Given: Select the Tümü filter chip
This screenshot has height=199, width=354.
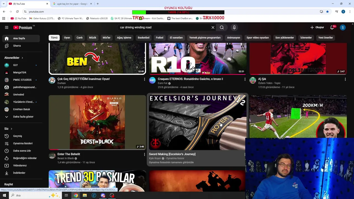Looking at the screenshot, I should [54, 38].
